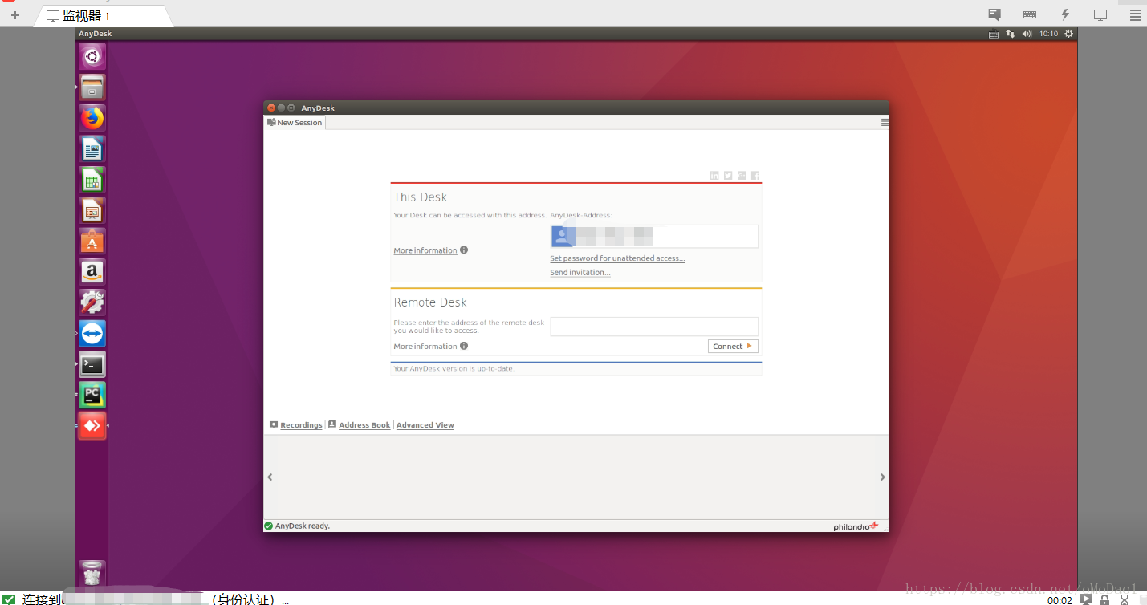
Task: Click the hourglass icon in bottom status bar
Action: [x=1125, y=599]
